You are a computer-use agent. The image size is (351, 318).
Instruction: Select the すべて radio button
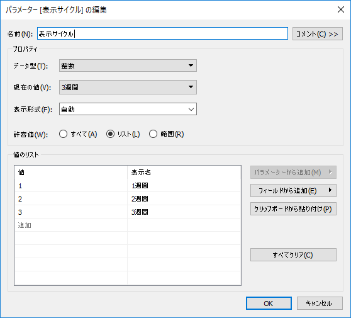pos(63,134)
